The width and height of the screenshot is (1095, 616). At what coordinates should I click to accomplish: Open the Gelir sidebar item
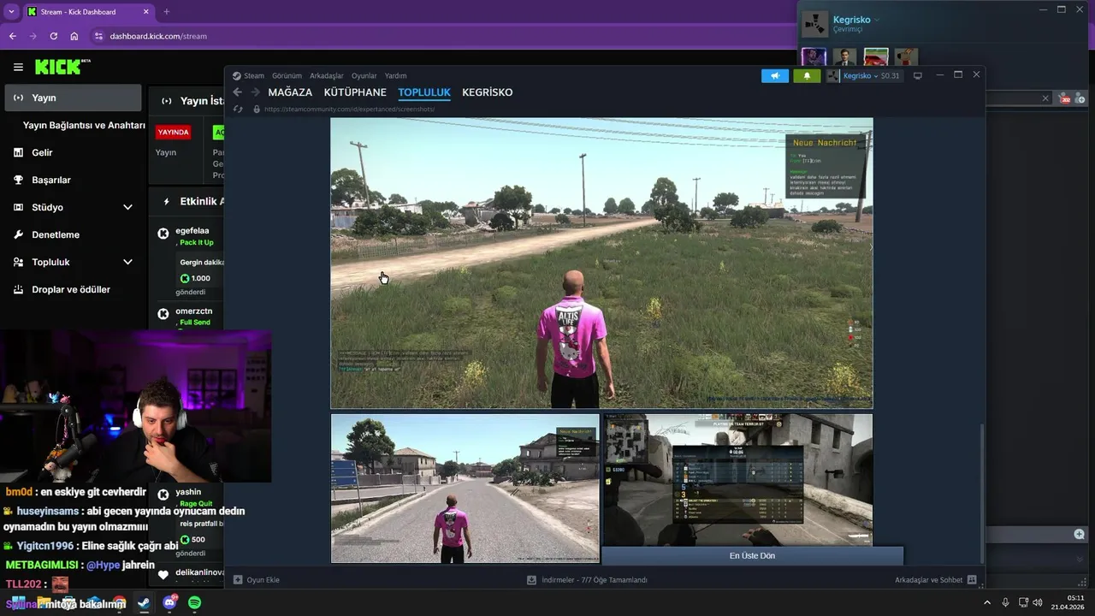point(73,152)
